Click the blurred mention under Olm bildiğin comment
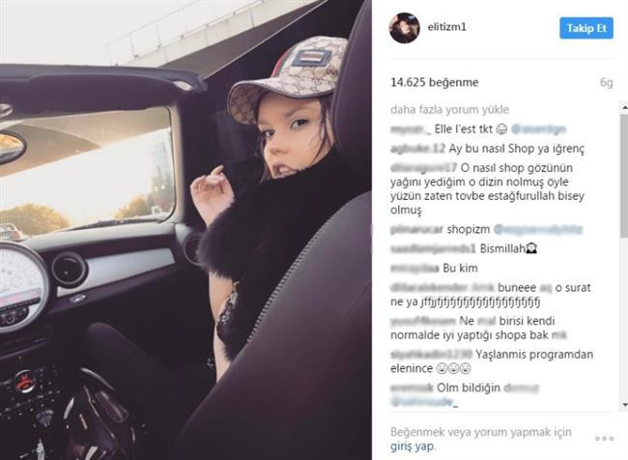The width and height of the screenshot is (628, 460). 424,402
